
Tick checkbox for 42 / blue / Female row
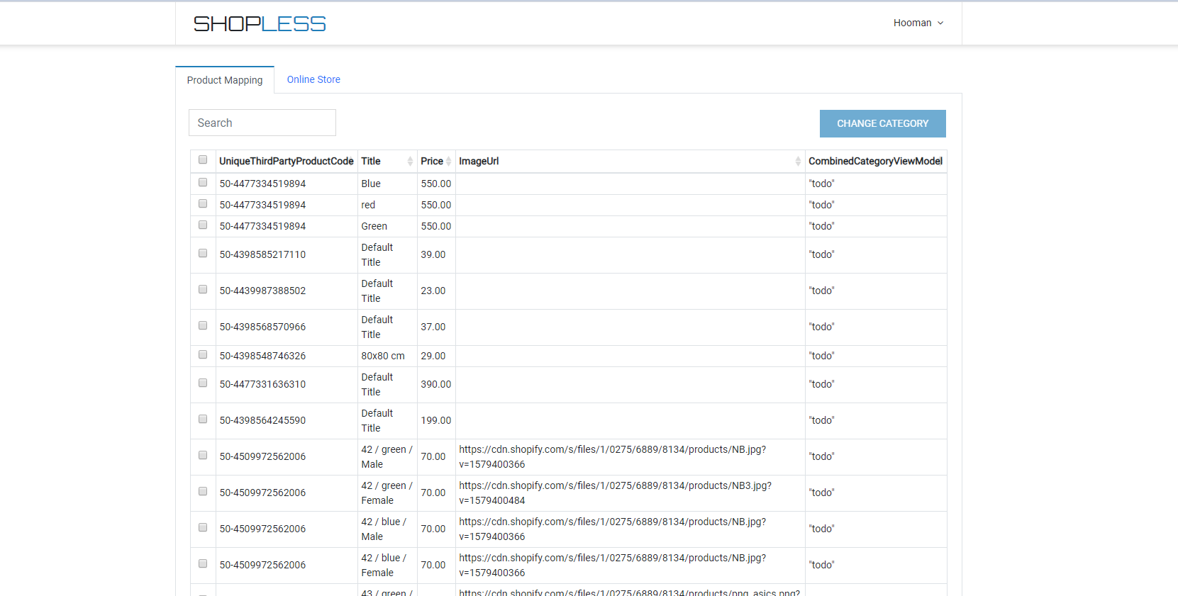203,563
